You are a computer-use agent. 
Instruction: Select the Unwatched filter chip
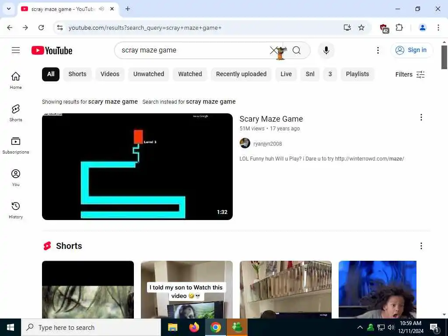pyautogui.click(x=149, y=74)
